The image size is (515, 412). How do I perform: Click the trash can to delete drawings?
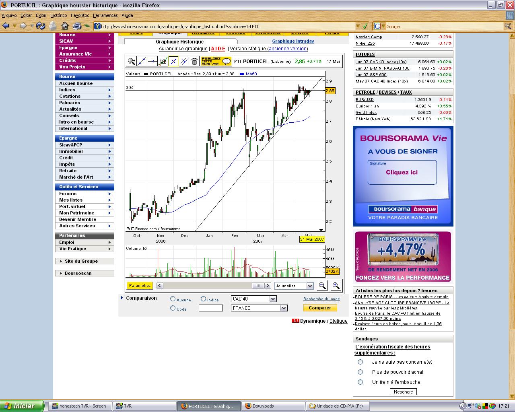[194, 61]
